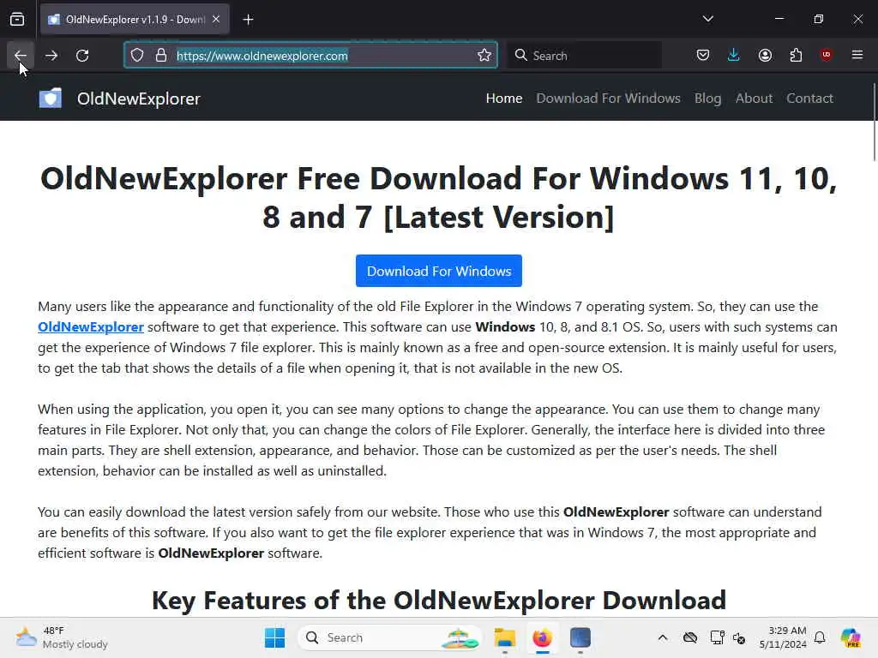Screen dimensions: 878x658
Task: Open the OneDrive cloud tray icon
Action: point(690,637)
